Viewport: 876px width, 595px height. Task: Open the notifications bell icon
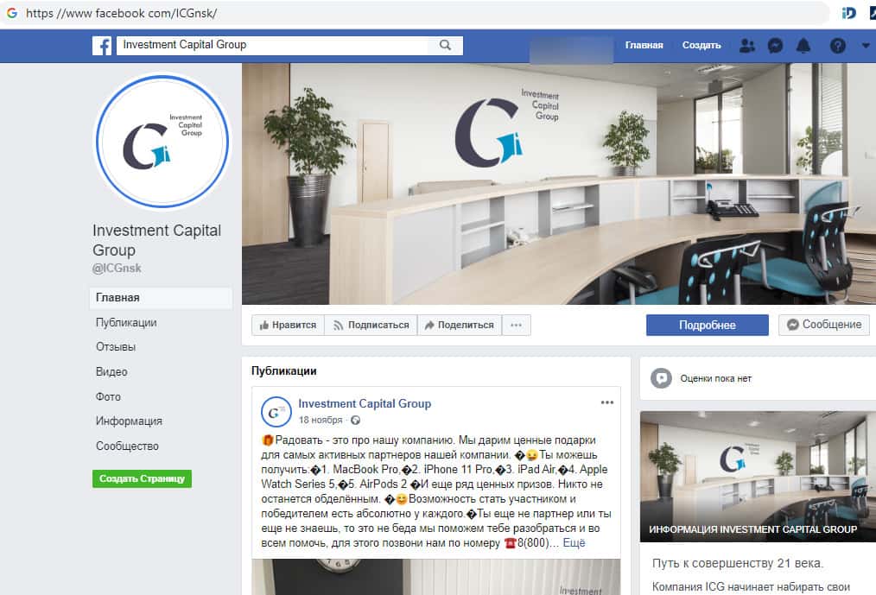[803, 46]
